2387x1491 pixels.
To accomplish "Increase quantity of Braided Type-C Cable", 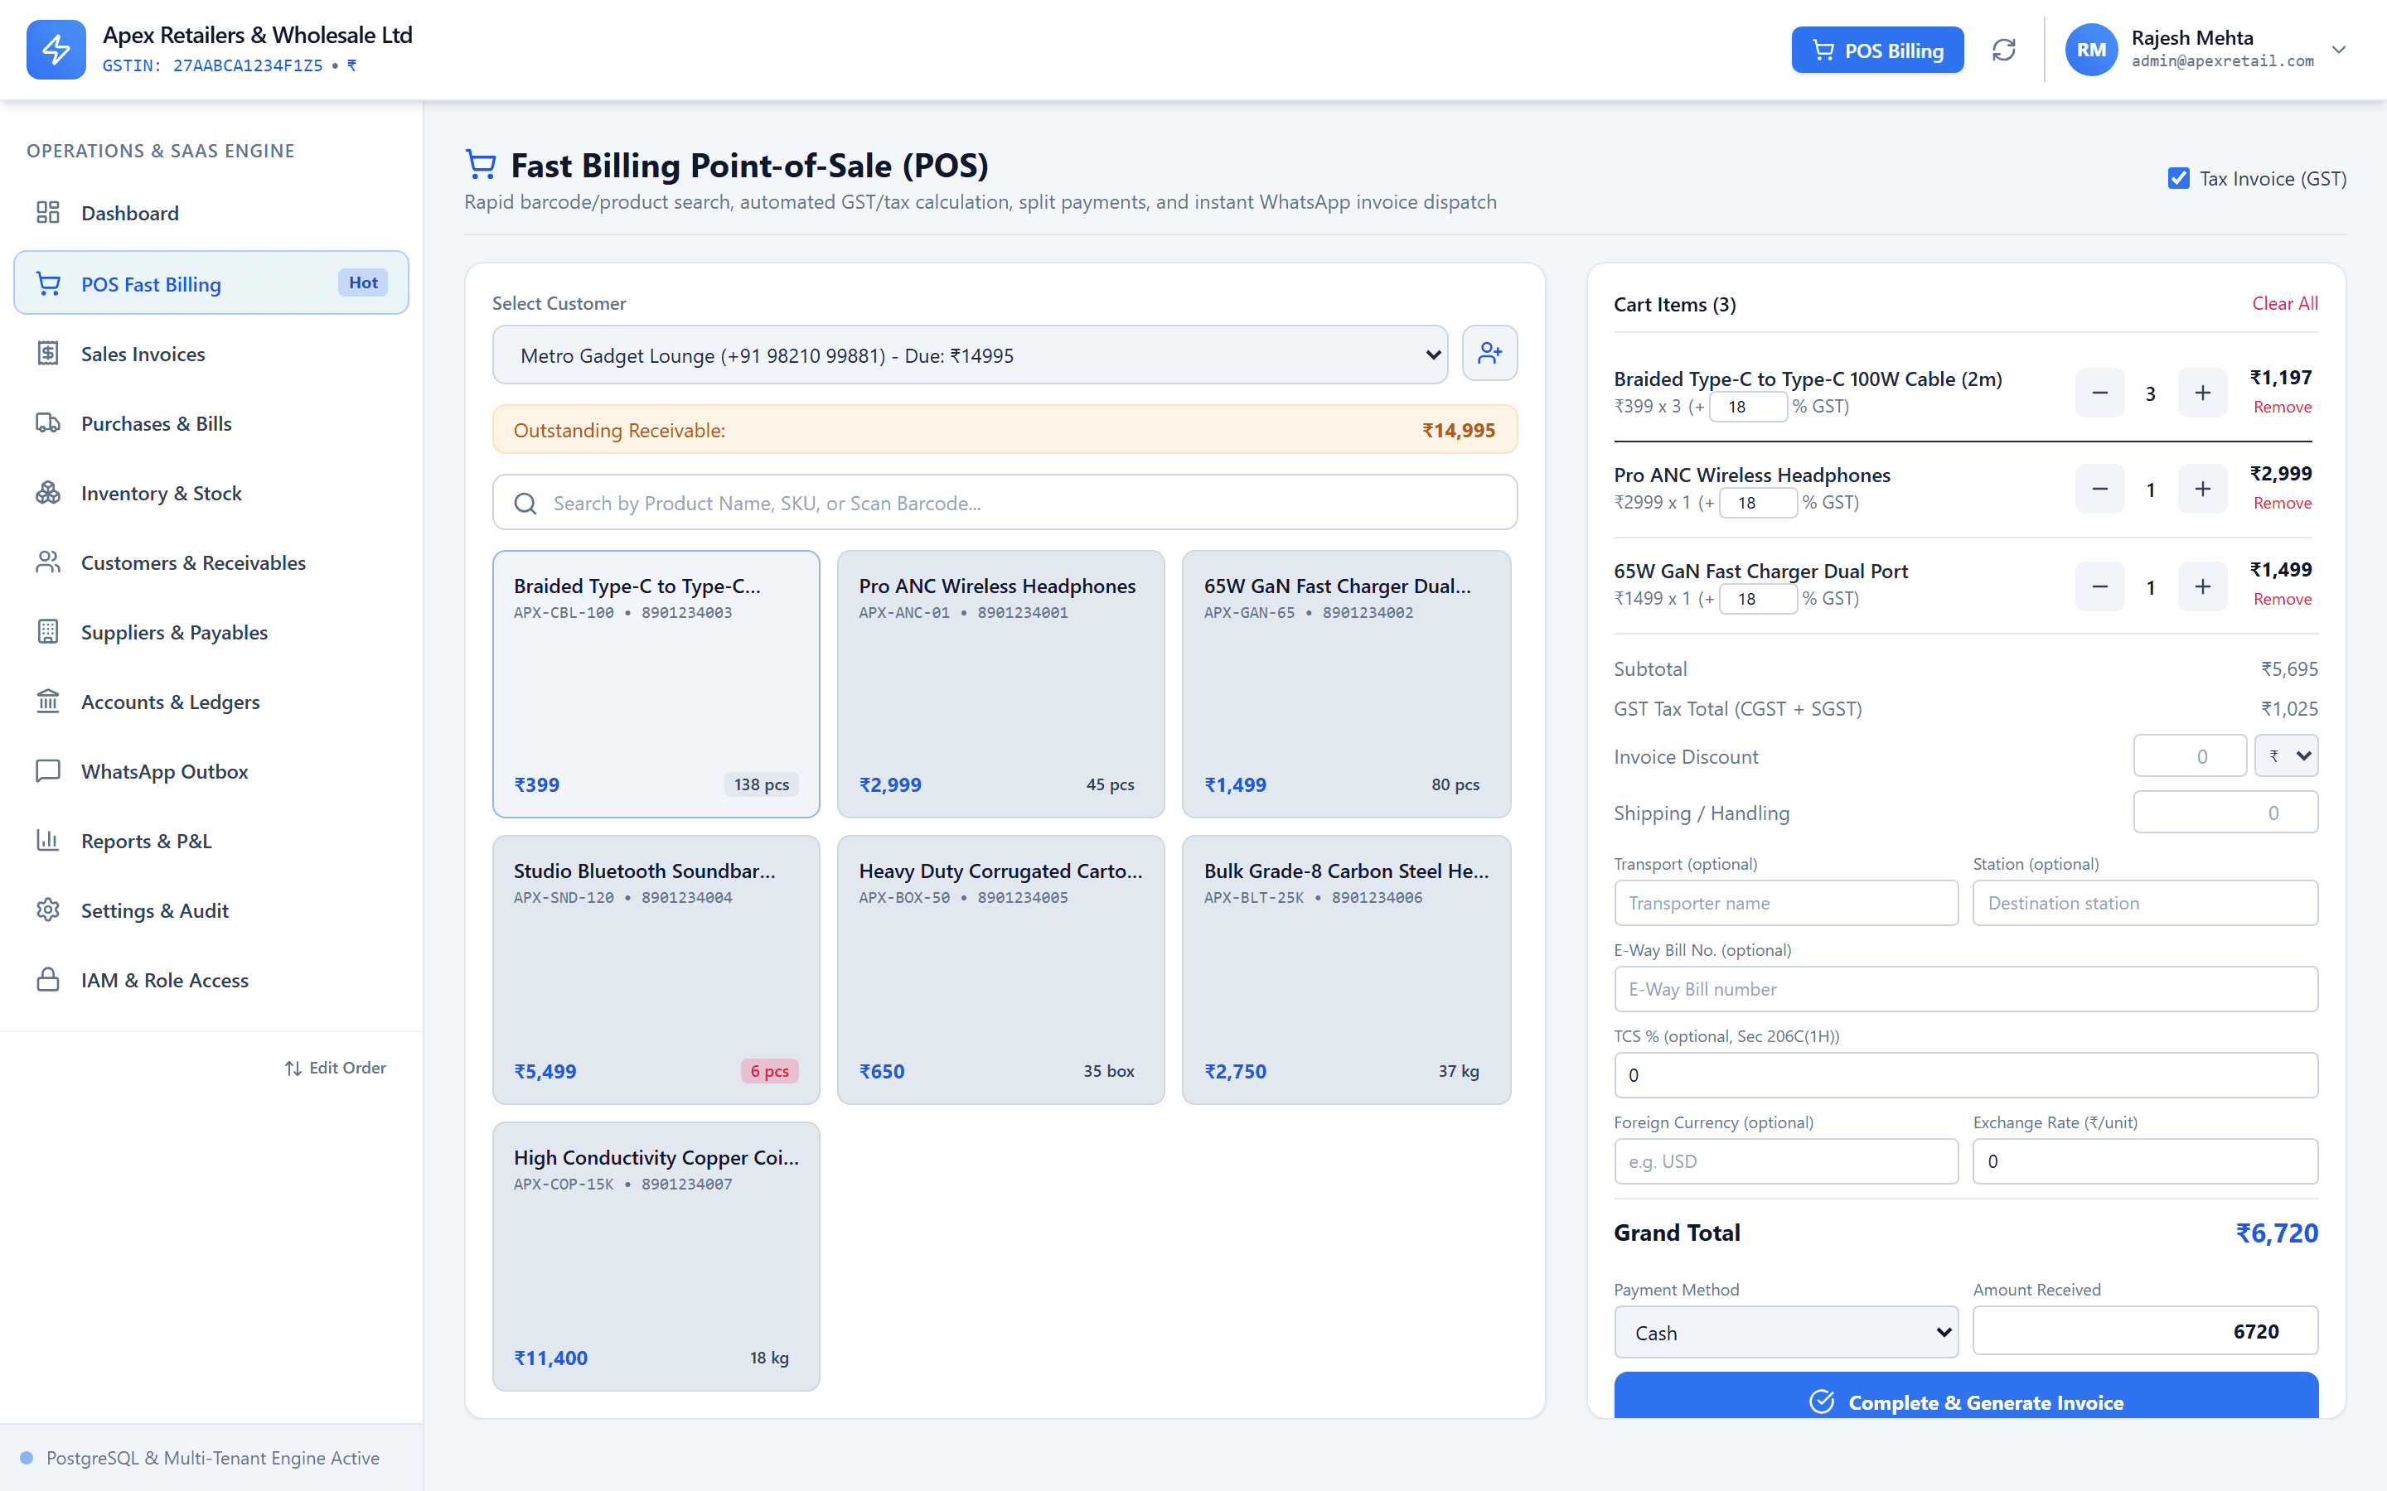I will 2202,393.
